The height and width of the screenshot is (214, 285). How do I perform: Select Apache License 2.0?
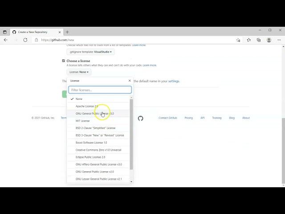click(98, 106)
